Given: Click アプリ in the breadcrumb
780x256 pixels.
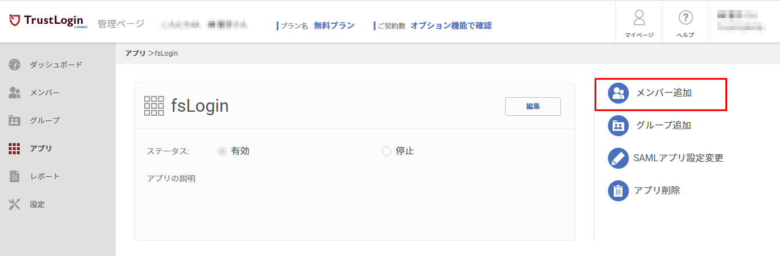Looking at the screenshot, I should click(x=135, y=53).
